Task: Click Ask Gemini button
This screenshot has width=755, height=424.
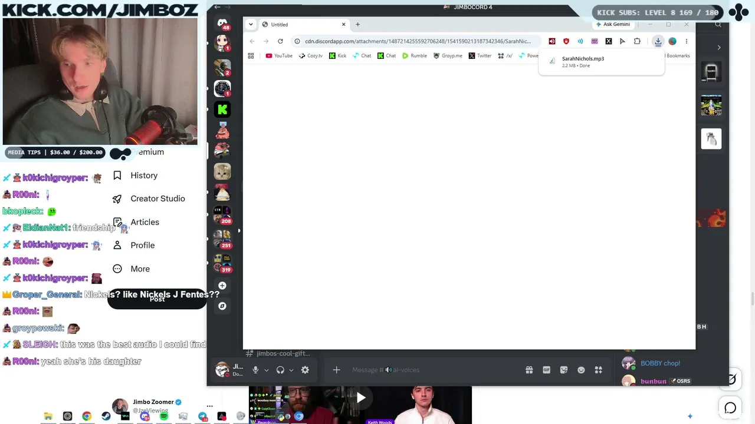Action: coord(613,25)
